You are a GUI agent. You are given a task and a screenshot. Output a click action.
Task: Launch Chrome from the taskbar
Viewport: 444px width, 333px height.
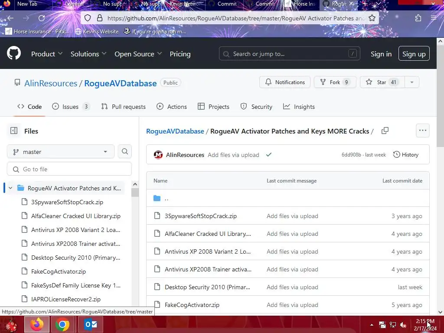pos(62,324)
